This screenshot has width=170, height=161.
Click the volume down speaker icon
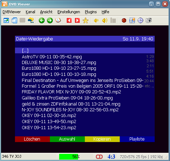pyautogui.click(x=96, y=20)
